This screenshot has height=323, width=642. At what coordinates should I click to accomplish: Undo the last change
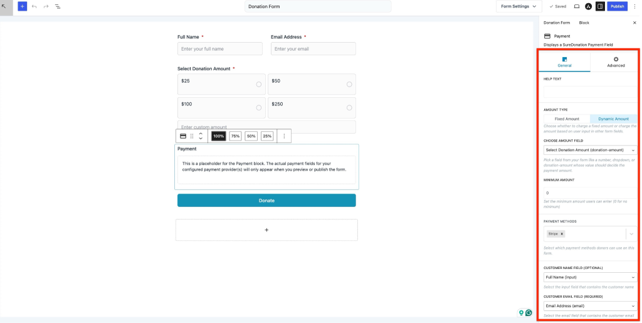(34, 6)
